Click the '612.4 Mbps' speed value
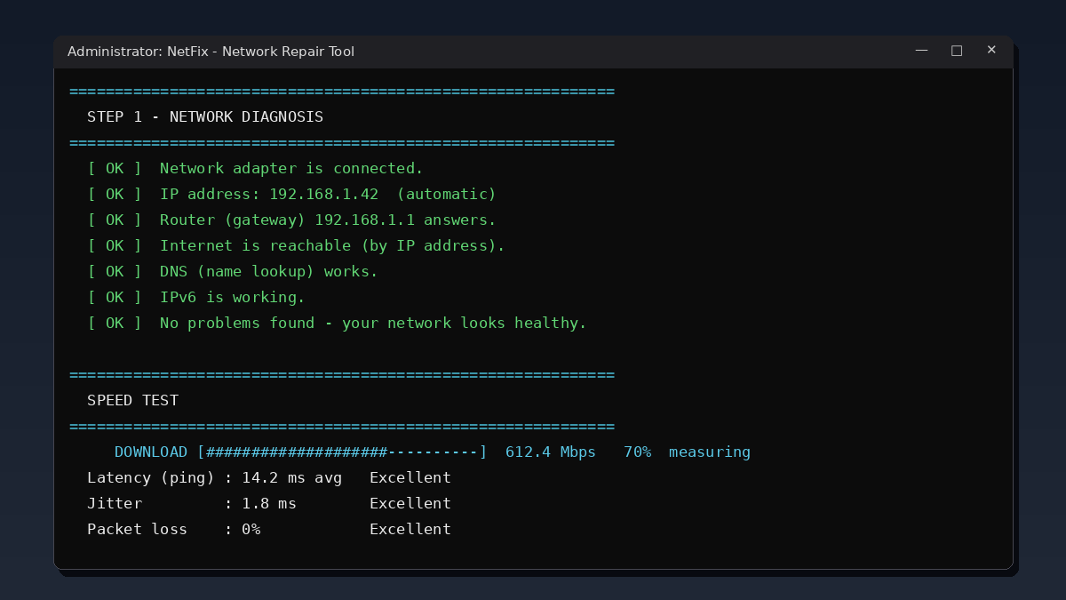The height and width of the screenshot is (600, 1066). coord(551,452)
